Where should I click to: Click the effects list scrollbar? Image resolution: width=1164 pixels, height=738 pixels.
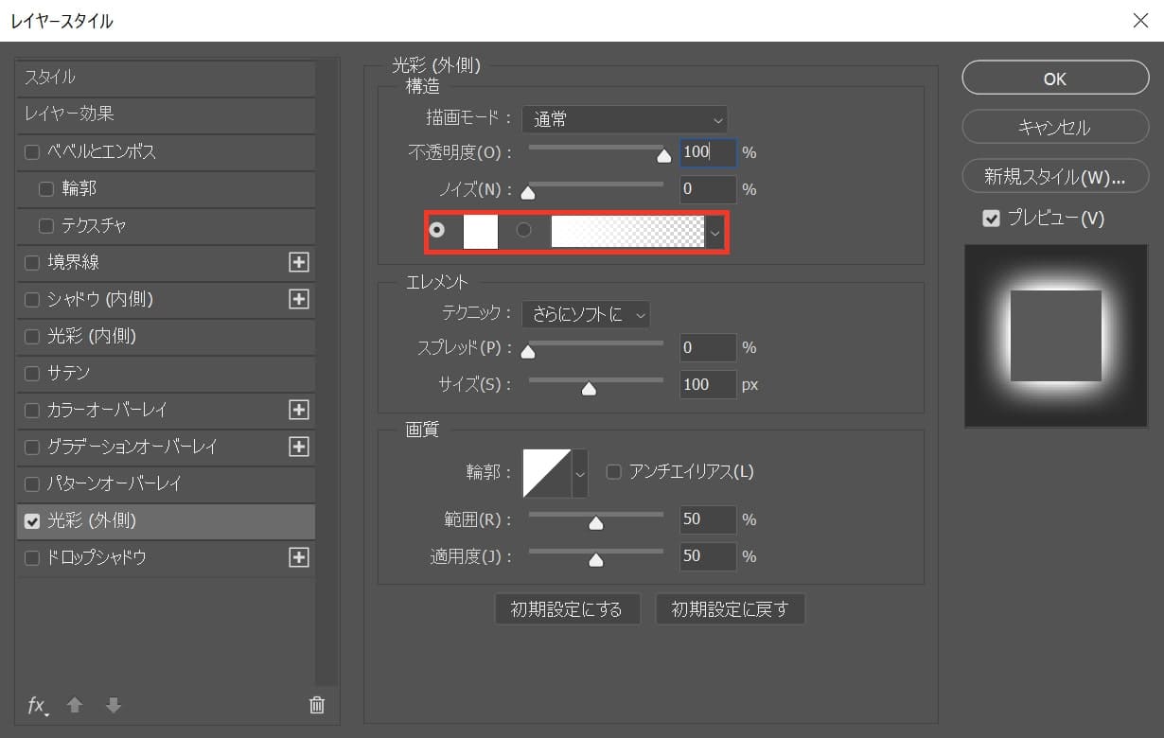(x=326, y=371)
